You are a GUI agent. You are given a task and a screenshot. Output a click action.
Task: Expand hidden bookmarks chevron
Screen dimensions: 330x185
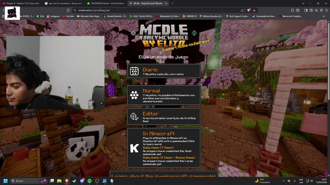pos(324,16)
